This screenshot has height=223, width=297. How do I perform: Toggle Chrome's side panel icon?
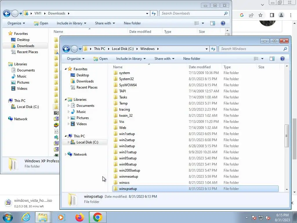272,15
